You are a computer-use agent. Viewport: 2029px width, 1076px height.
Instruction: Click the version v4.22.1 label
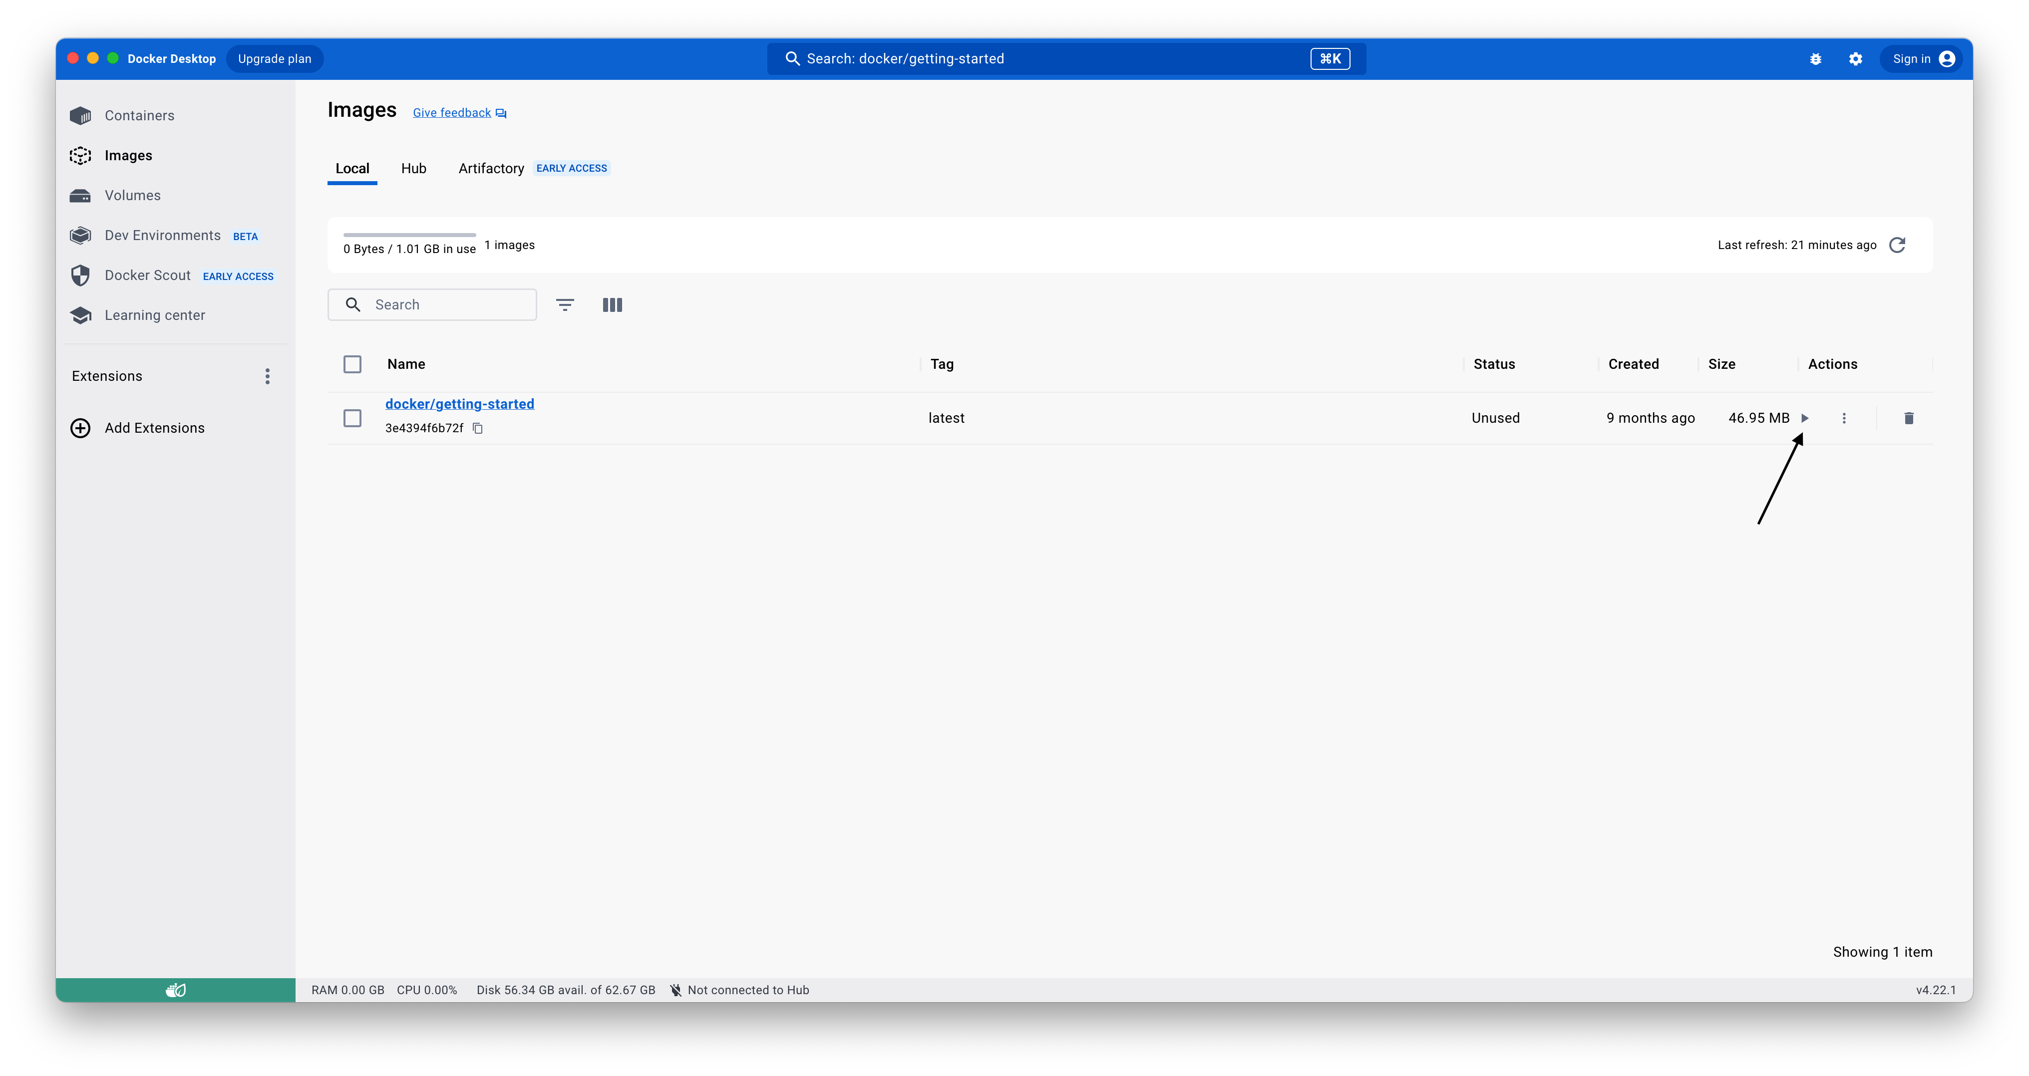pyautogui.click(x=1936, y=990)
